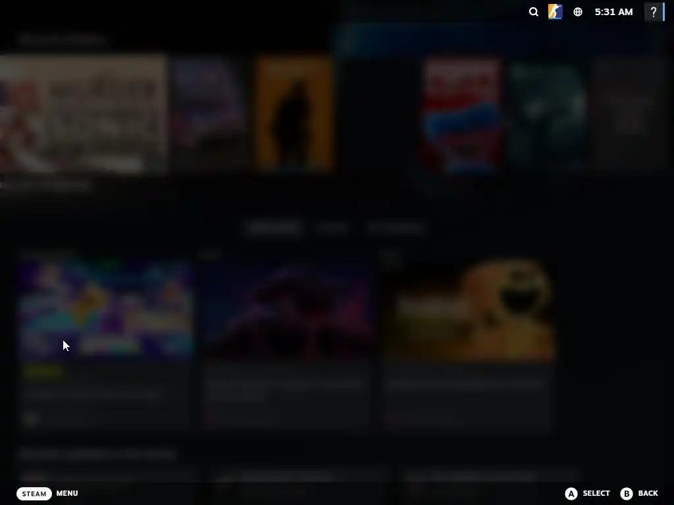Open the red and blue game cover
Screen dimensions: 674x505
pyautogui.click(x=462, y=115)
